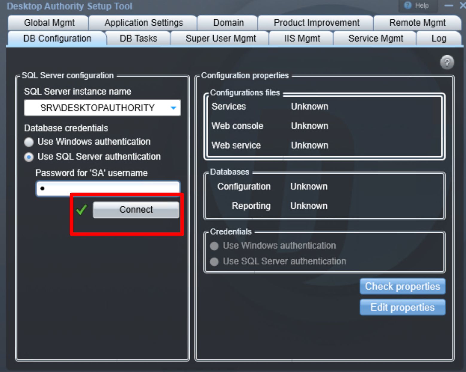Go to the Domain tab

click(x=228, y=23)
